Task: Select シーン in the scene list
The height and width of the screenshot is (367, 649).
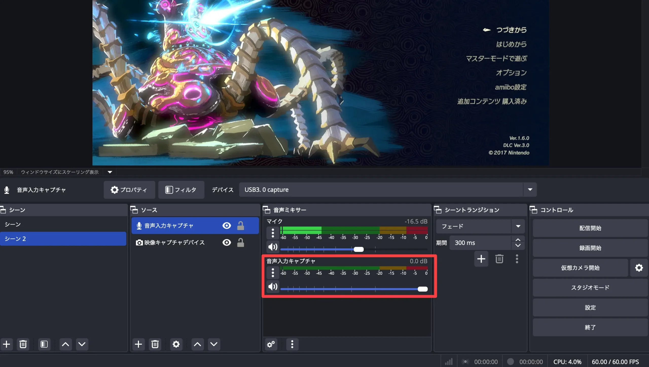Action: pyautogui.click(x=13, y=224)
